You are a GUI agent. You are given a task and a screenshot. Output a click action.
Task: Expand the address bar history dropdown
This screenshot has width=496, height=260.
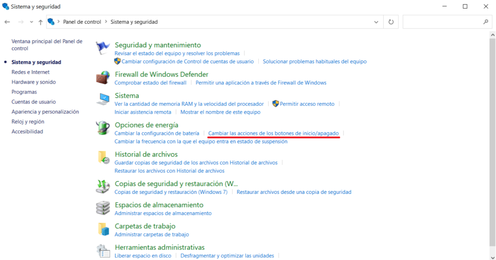click(x=376, y=22)
